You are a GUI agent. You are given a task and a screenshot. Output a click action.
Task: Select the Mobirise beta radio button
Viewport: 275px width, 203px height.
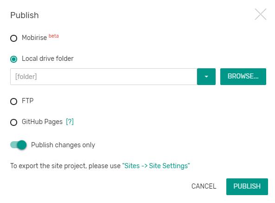point(13,38)
